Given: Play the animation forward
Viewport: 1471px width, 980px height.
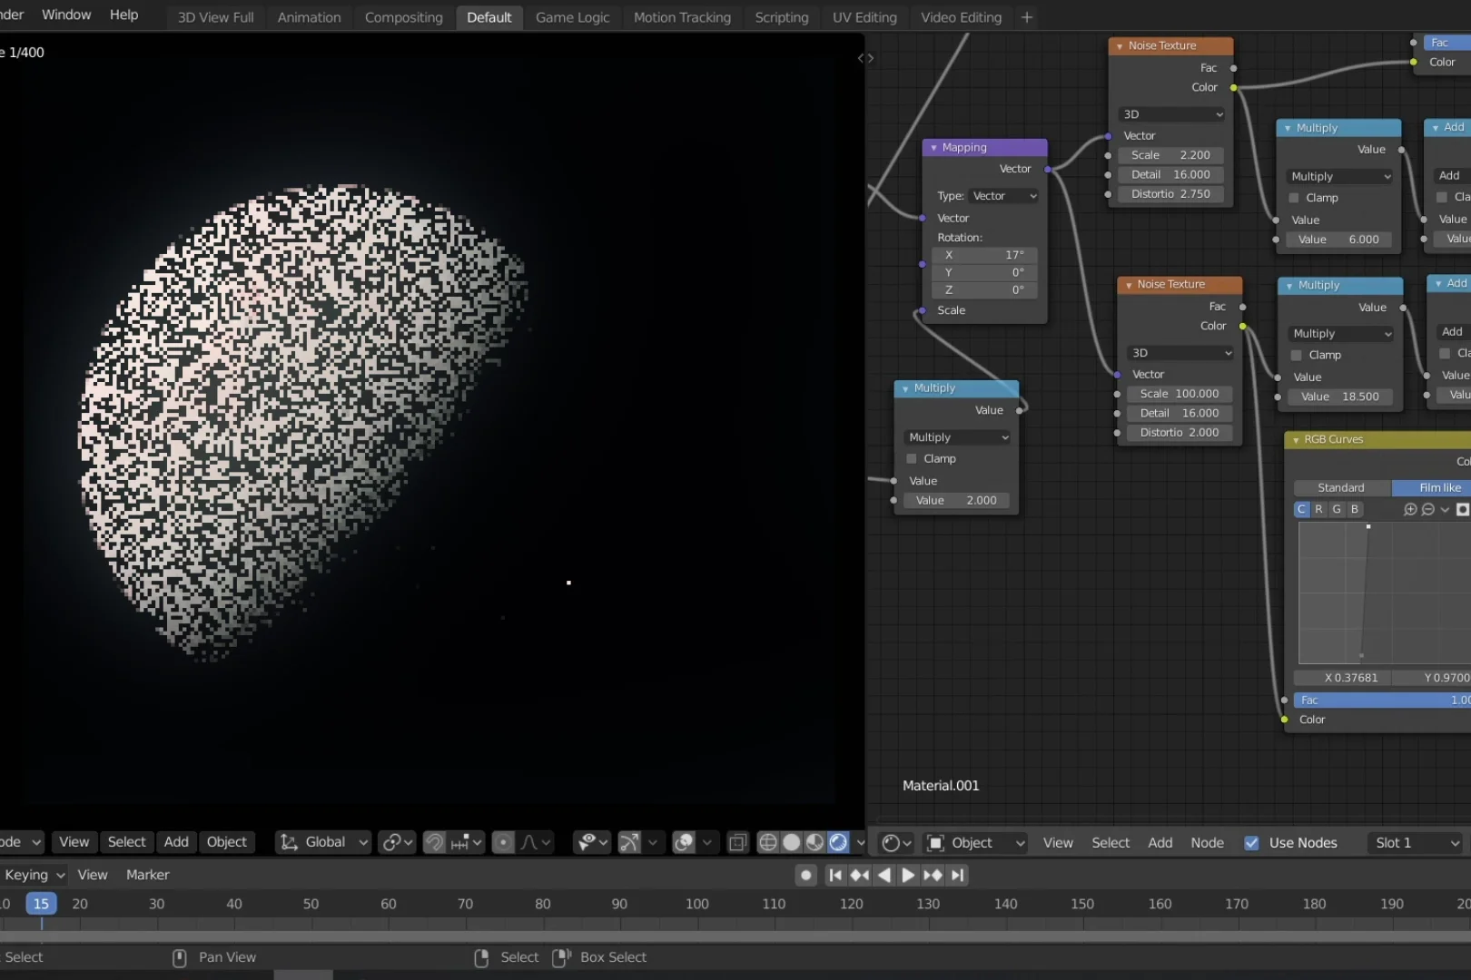Looking at the screenshot, I should (x=908, y=875).
